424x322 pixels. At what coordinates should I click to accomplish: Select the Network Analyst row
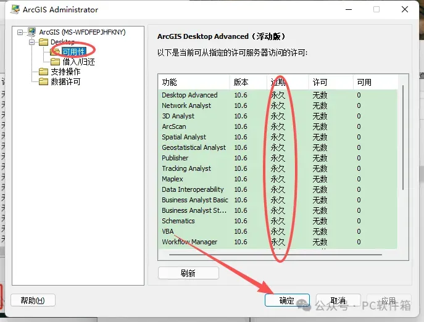coord(278,105)
